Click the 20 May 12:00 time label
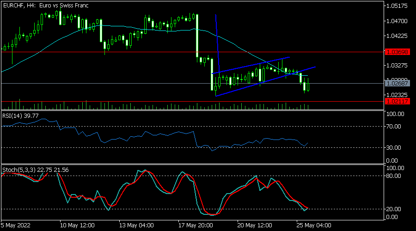The width and height of the screenshot is (416, 231). tap(255, 225)
